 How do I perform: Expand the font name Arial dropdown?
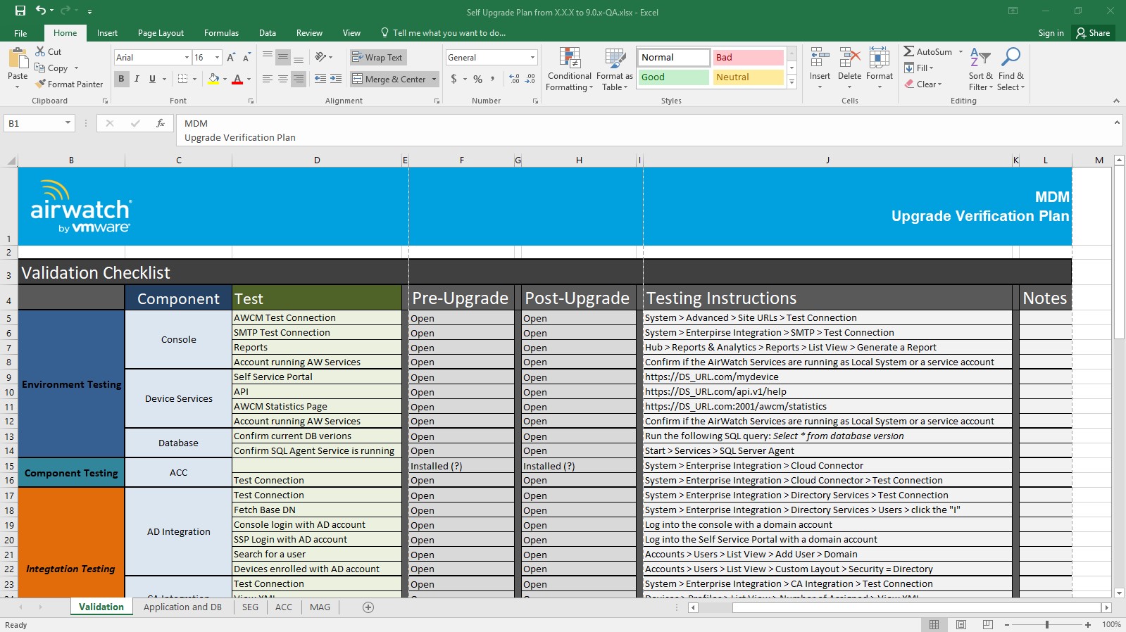(187, 58)
